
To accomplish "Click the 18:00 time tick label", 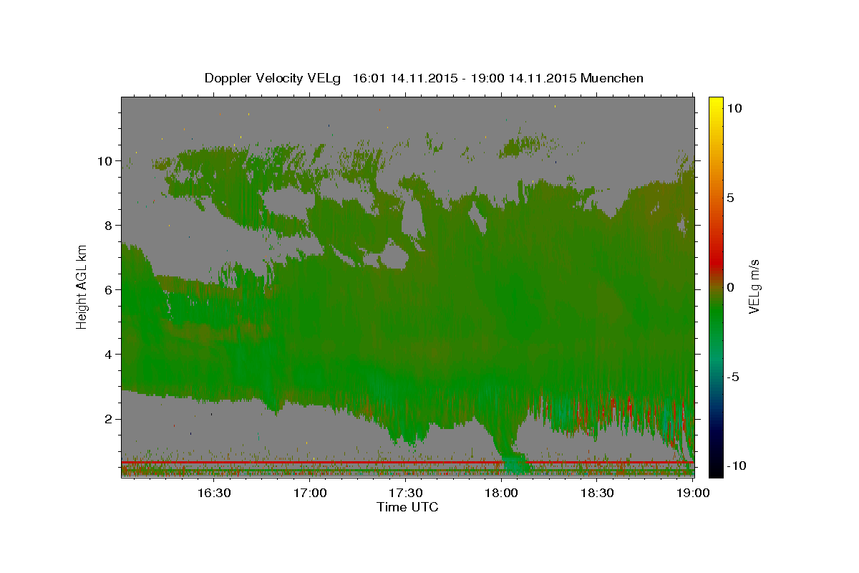I will (502, 493).
